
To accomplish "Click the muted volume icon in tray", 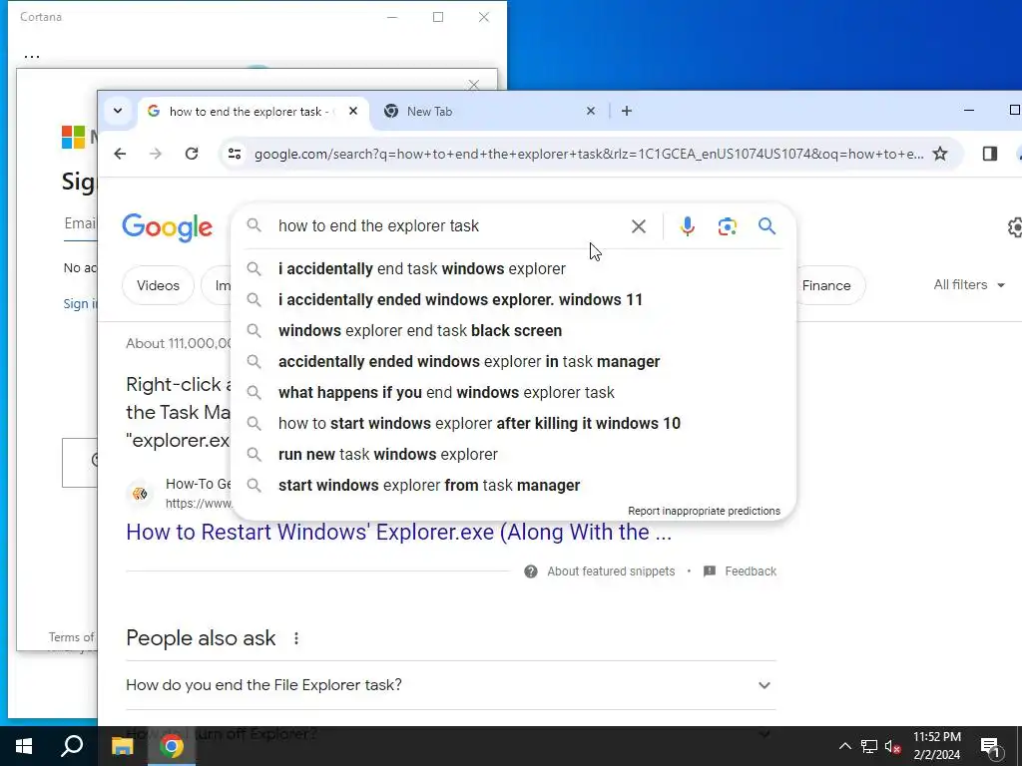I will pos(893,746).
